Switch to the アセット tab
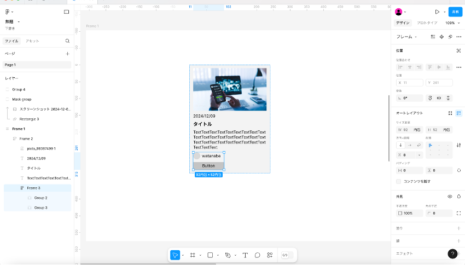The image size is (465, 265). tap(33, 41)
